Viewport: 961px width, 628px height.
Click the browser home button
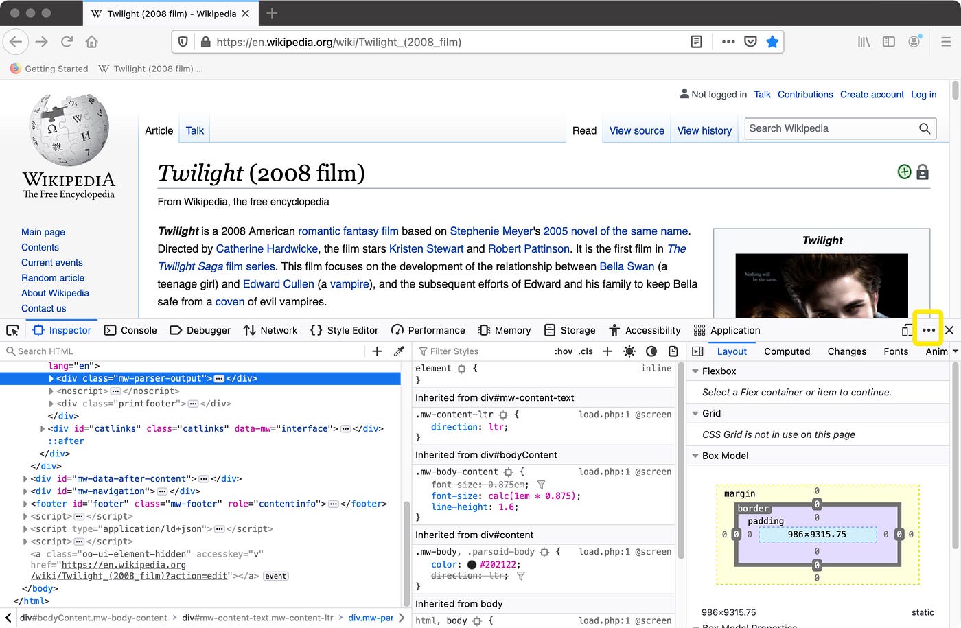point(91,42)
